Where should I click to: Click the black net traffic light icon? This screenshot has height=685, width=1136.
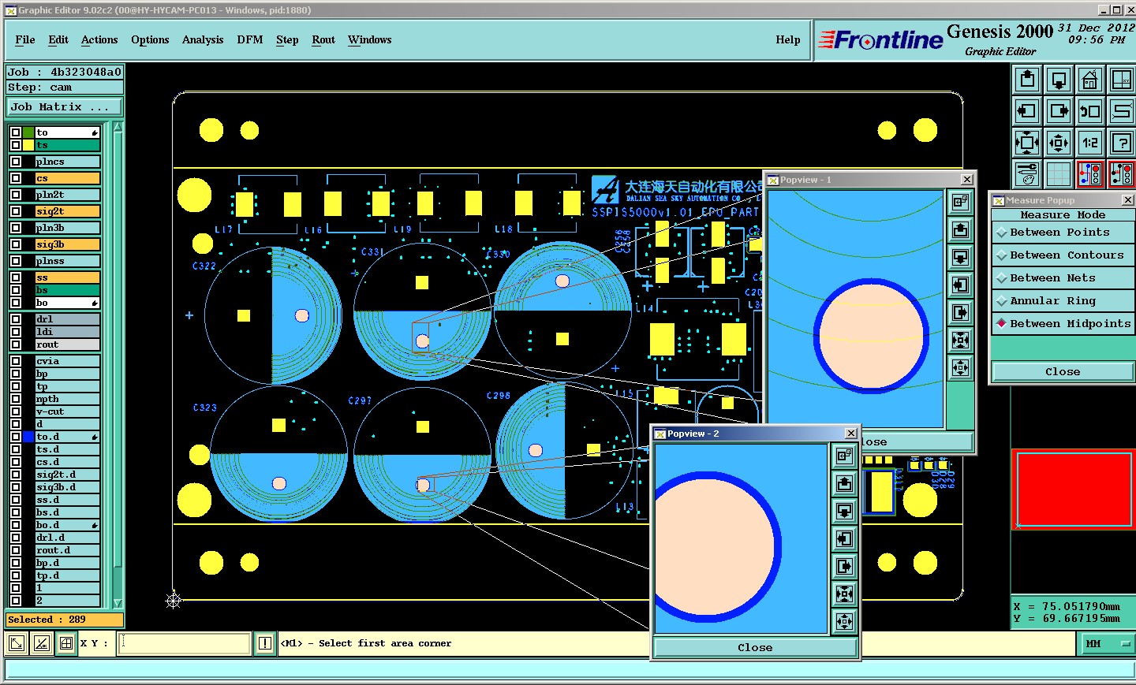pyautogui.click(x=1121, y=173)
